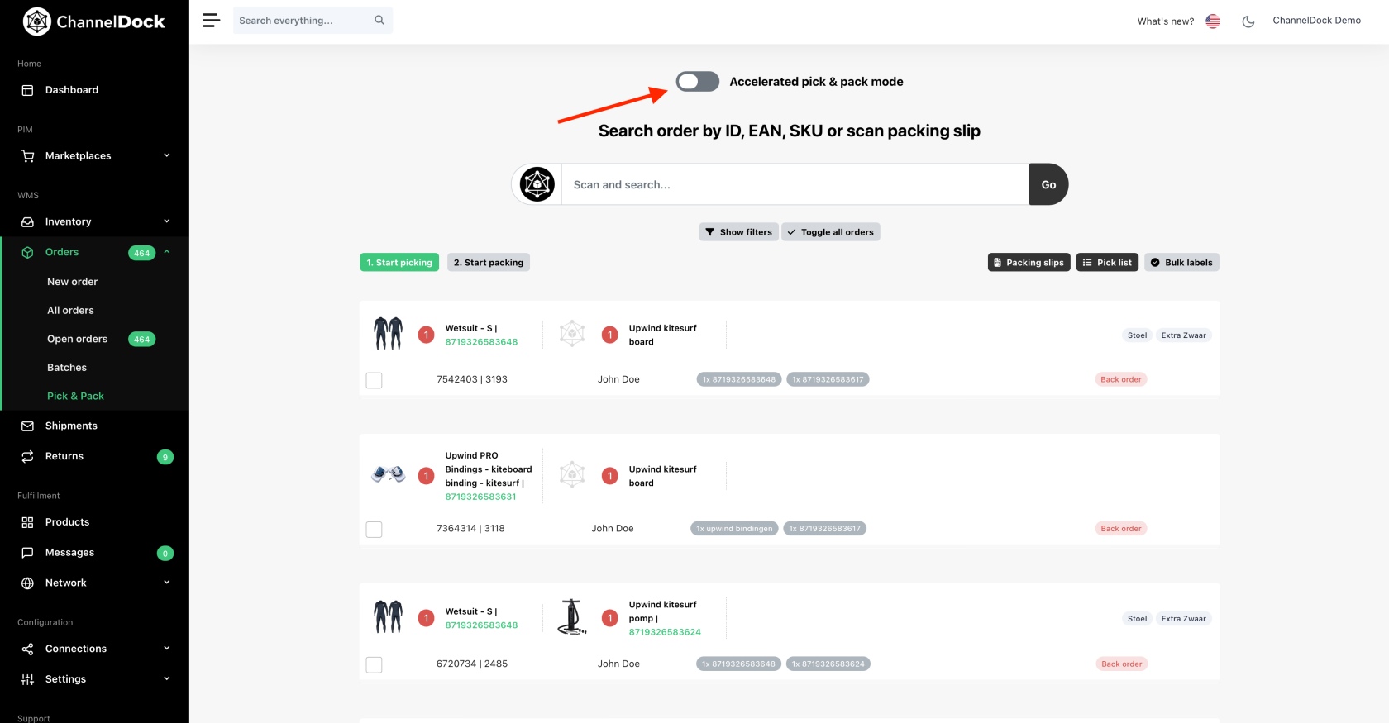Screen dimensions: 1389x723
Task: Switch to the Start packing tab
Action: click(489, 263)
